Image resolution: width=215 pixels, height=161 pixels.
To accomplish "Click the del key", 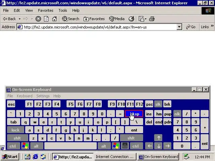I will coord(149,122).
